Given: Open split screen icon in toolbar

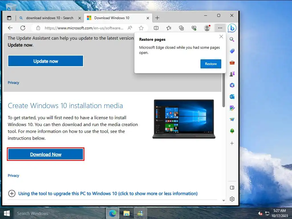Looking at the screenshot, I should (156, 28).
